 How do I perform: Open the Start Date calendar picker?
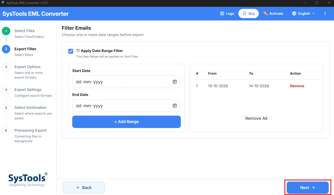pyautogui.click(x=175, y=82)
